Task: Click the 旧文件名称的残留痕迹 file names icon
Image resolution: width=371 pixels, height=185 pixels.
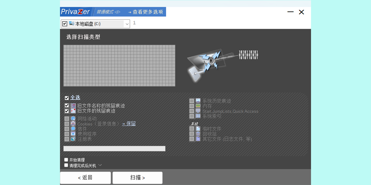Action: [72, 105]
